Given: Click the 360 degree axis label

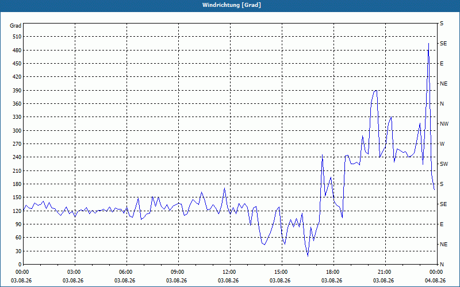Looking at the screenshot, I should pos(18,104).
